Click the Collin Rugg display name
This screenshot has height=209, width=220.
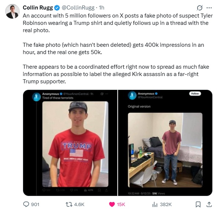point(38,8)
